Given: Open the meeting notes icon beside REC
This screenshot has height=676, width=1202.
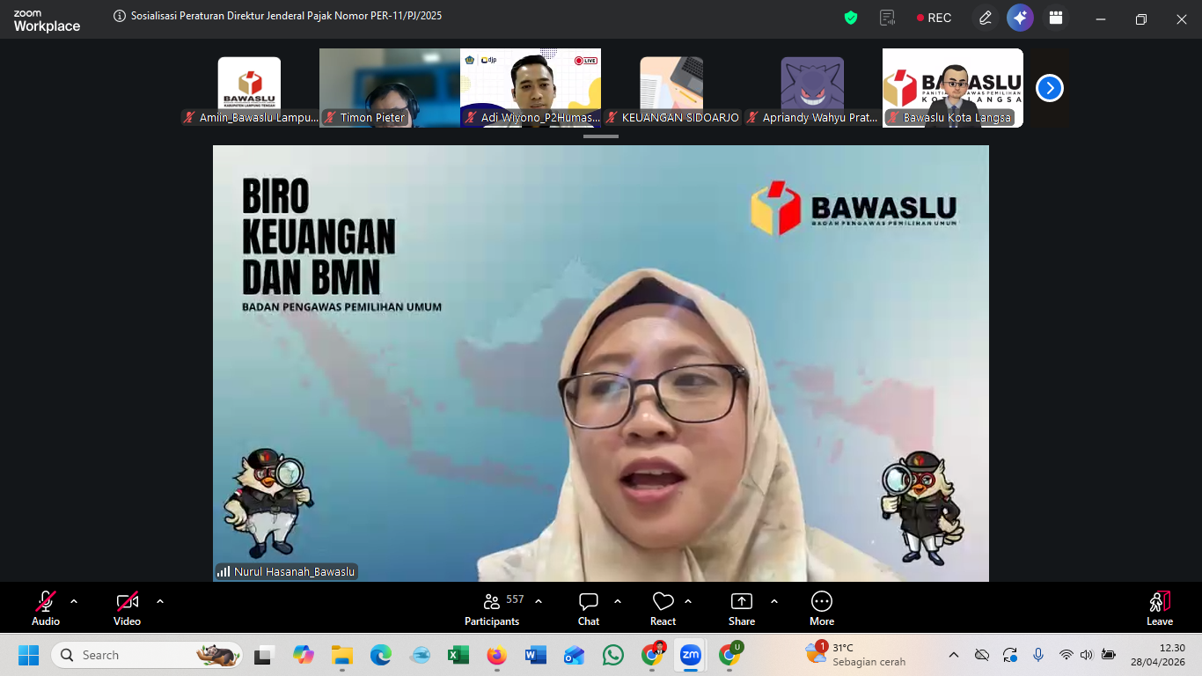Looking at the screenshot, I should 887,18.
